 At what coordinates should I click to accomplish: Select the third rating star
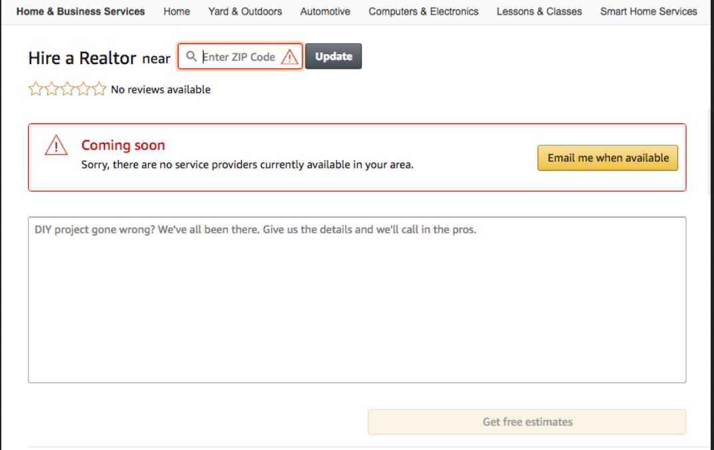coord(67,89)
